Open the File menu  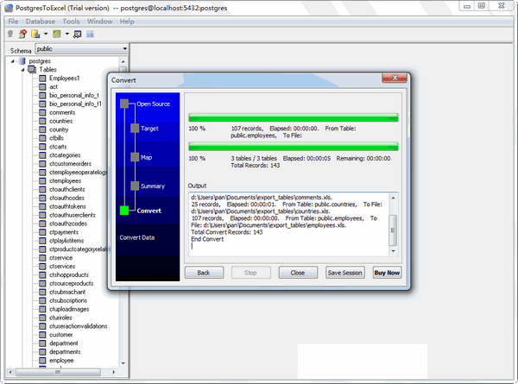coord(13,22)
